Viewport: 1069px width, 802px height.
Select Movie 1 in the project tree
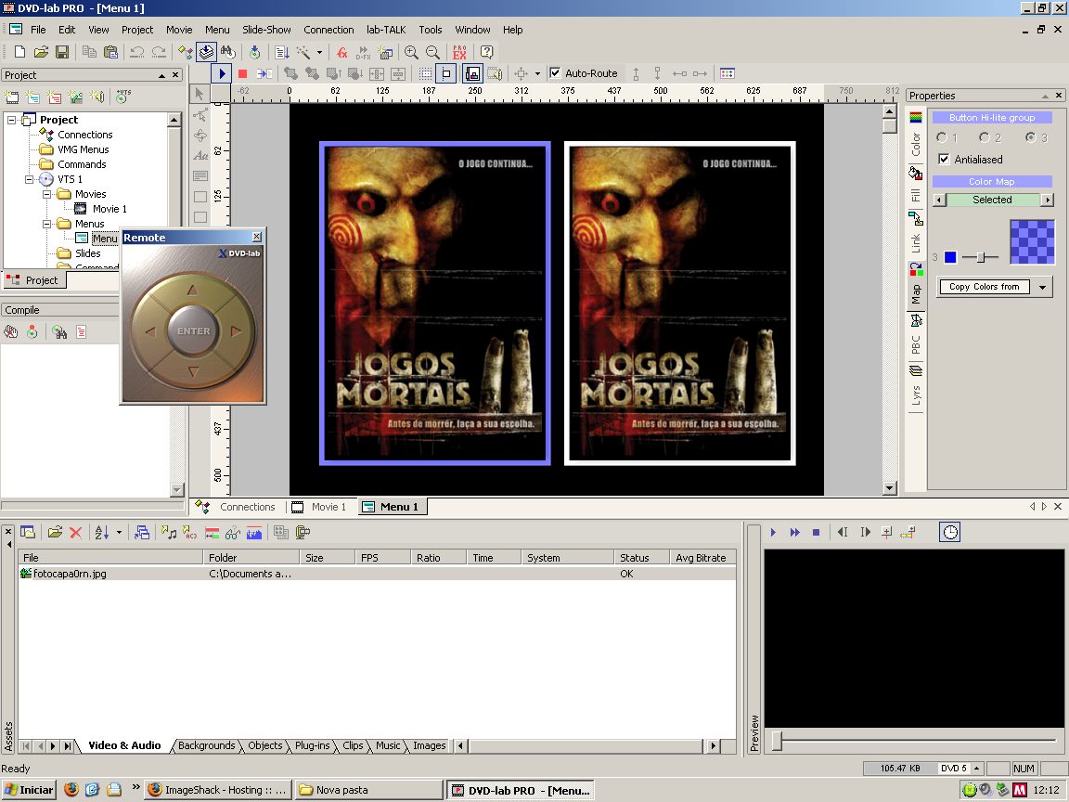tap(109, 209)
